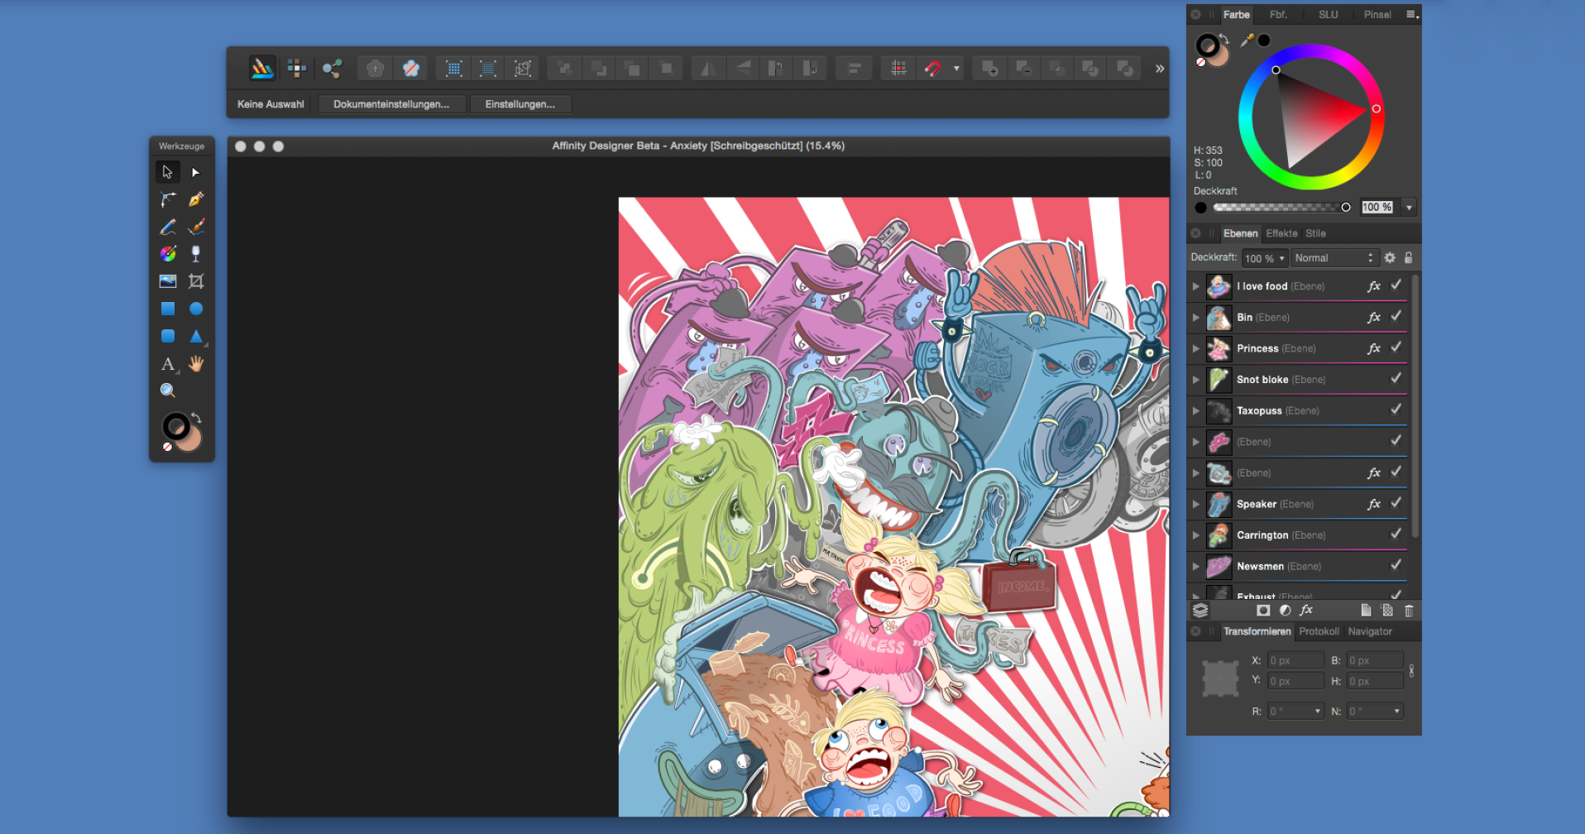The height and width of the screenshot is (834, 1585).
Task: Select the Corner tool
Action: point(168,199)
